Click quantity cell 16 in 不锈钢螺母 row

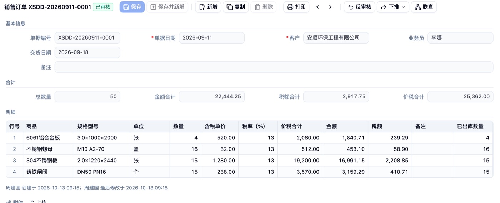(185, 149)
